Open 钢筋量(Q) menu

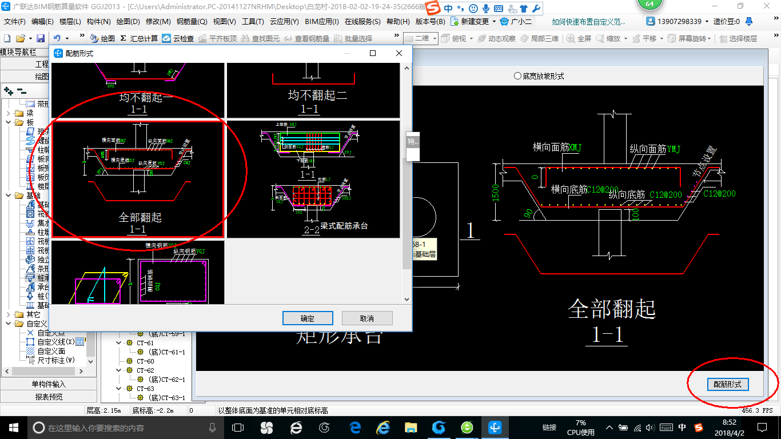click(x=192, y=22)
